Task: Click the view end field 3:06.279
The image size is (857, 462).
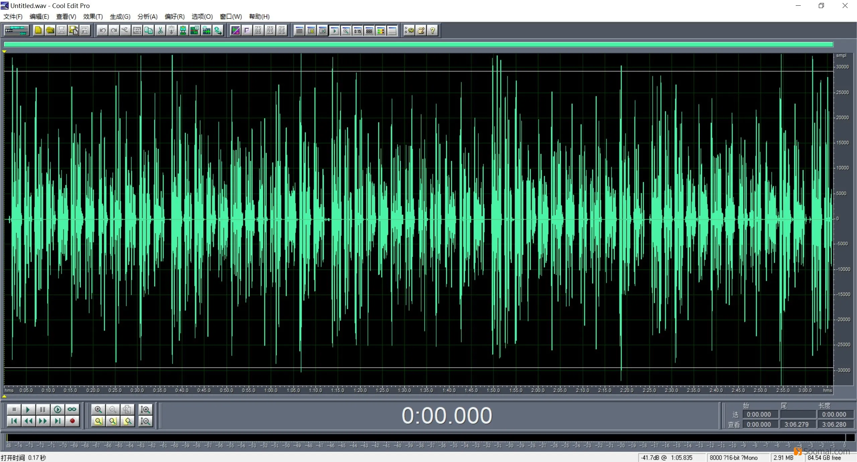Action: coord(798,425)
